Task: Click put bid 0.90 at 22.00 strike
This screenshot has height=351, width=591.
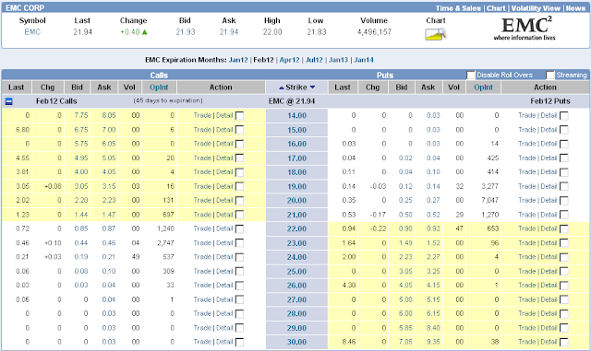Action: (x=405, y=228)
